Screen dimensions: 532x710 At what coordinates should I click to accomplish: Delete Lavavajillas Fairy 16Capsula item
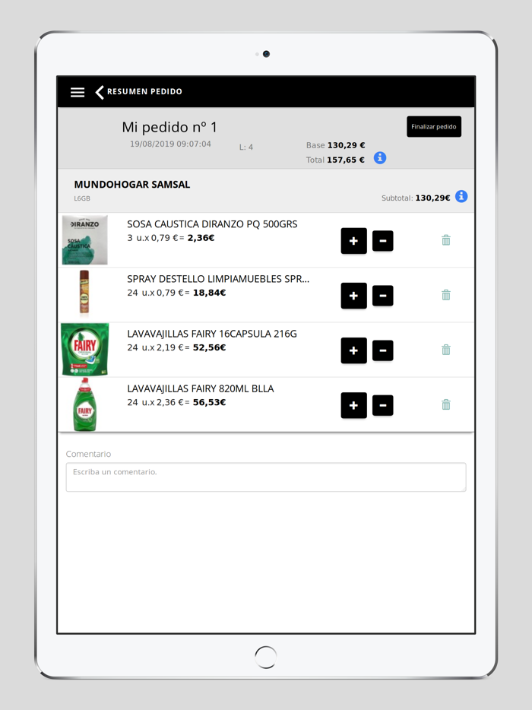click(x=446, y=350)
